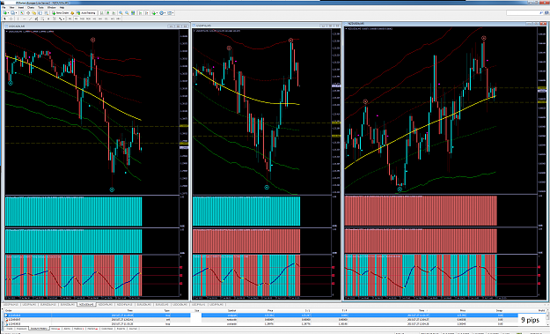The image size is (550, 334).
Task: Switch to the News terminal tab
Action: (55, 329)
